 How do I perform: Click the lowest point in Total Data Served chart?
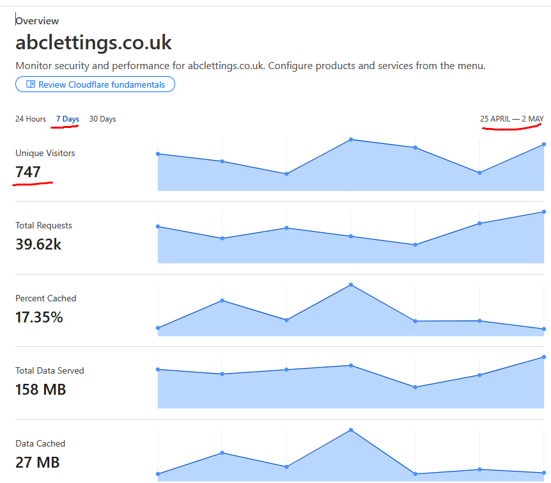415,387
